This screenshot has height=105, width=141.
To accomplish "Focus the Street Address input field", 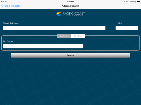I will [x=54, y=28].
